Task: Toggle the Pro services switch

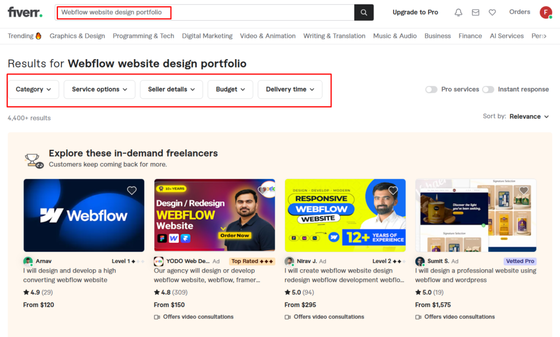Action: [431, 89]
